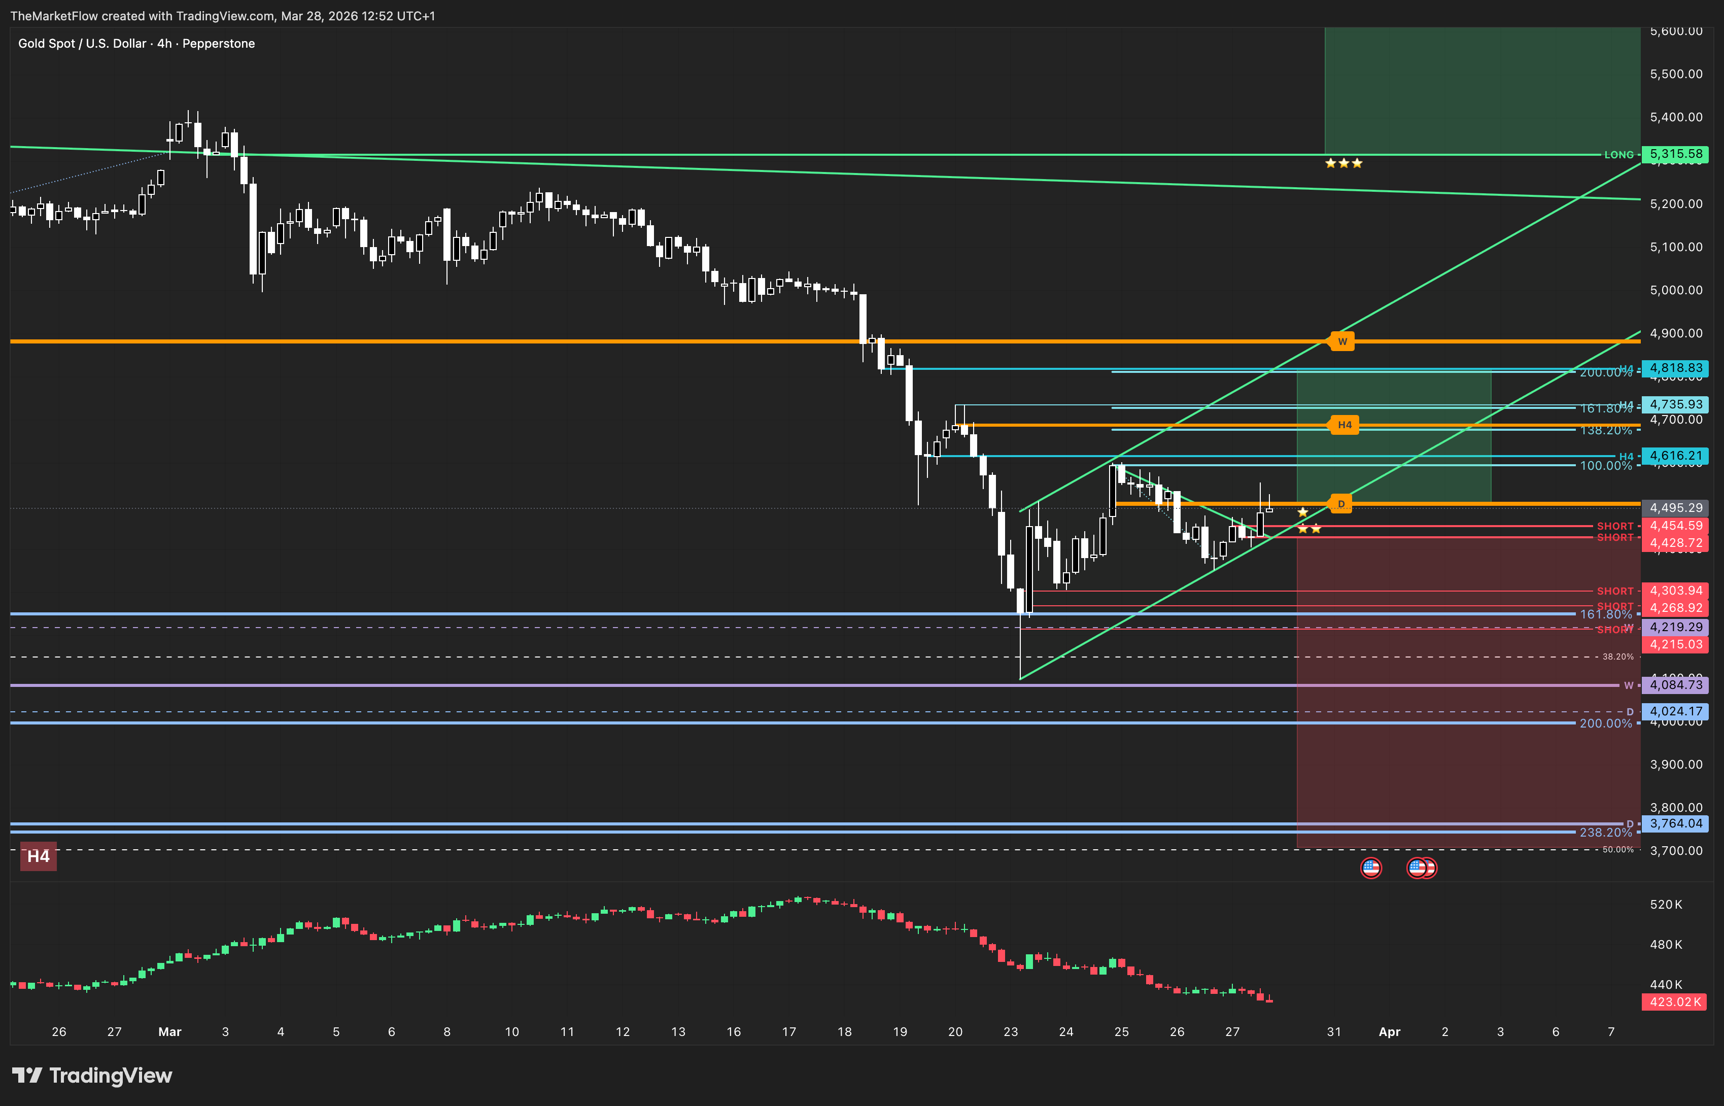
Task: Click the 4,616.21 cyan H4 price tag
Action: pos(1675,456)
